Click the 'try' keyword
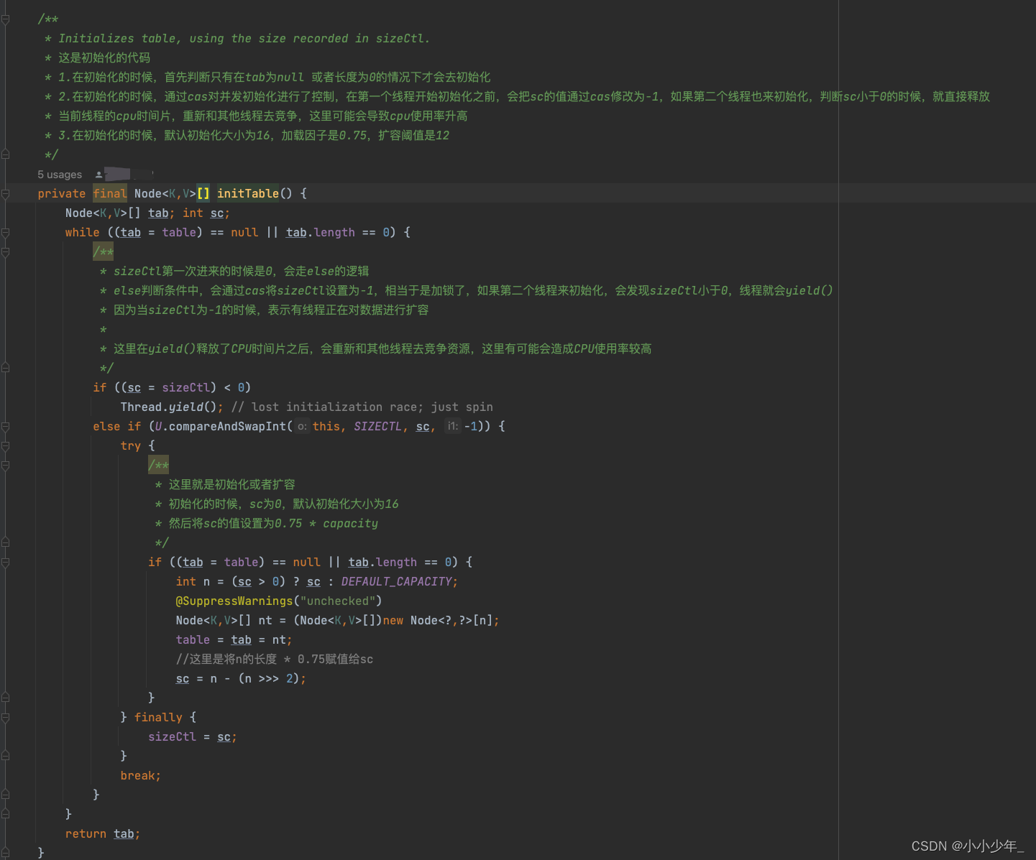This screenshot has height=860, width=1036. pyautogui.click(x=131, y=445)
